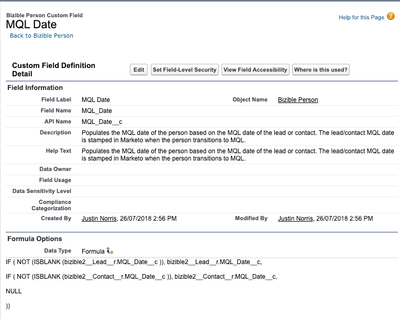Open Help for this Page link
The width and height of the screenshot is (400, 319).
[x=361, y=17]
